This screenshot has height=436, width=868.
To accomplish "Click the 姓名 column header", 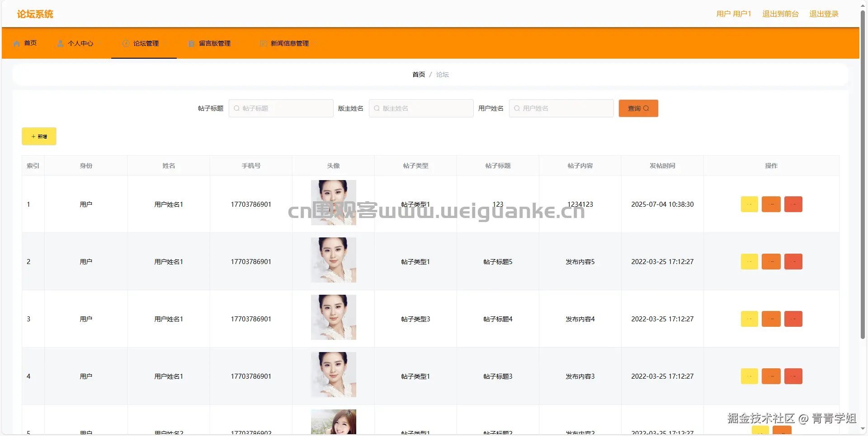I will (169, 166).
